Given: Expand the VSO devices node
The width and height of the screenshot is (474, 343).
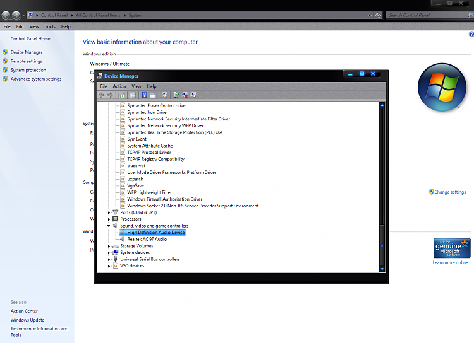Looking at the screenshot, I should (109, 266).
